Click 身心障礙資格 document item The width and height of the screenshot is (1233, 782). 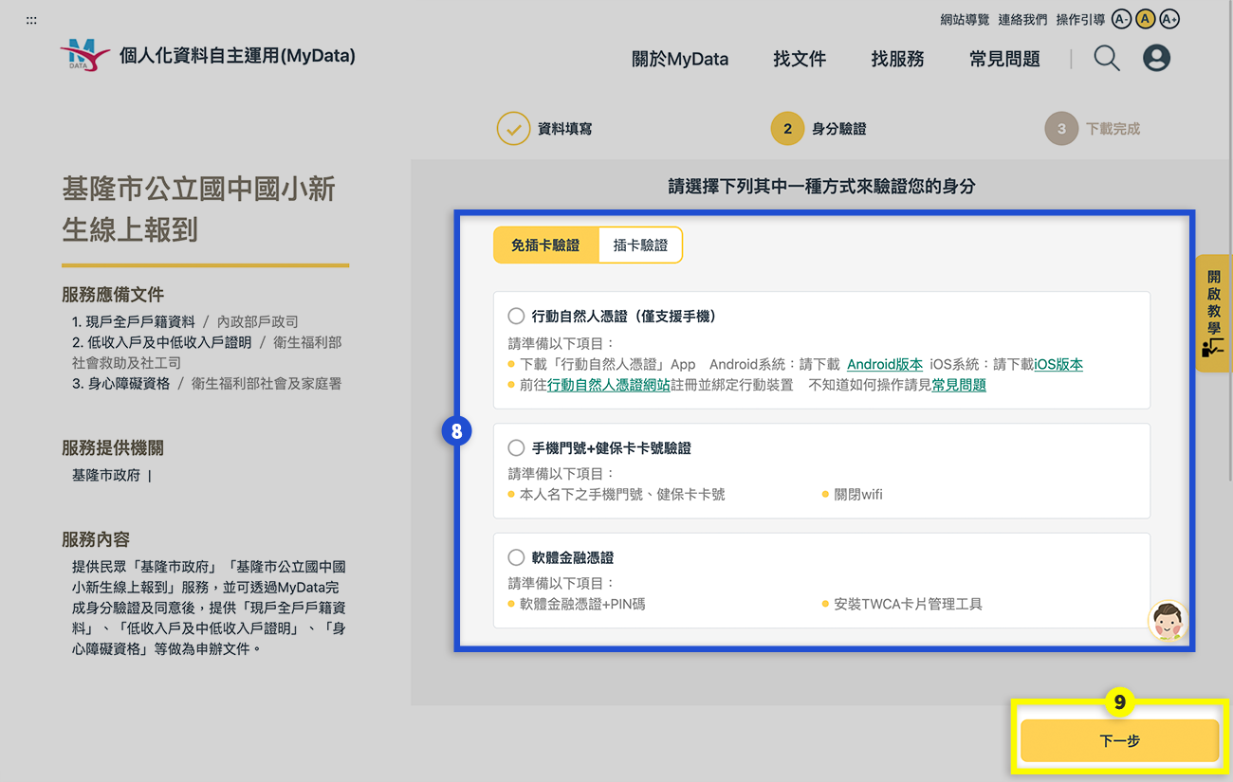coord(129,384)
